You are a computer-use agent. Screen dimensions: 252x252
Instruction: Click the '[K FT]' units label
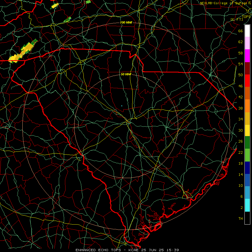click(237, 19)
